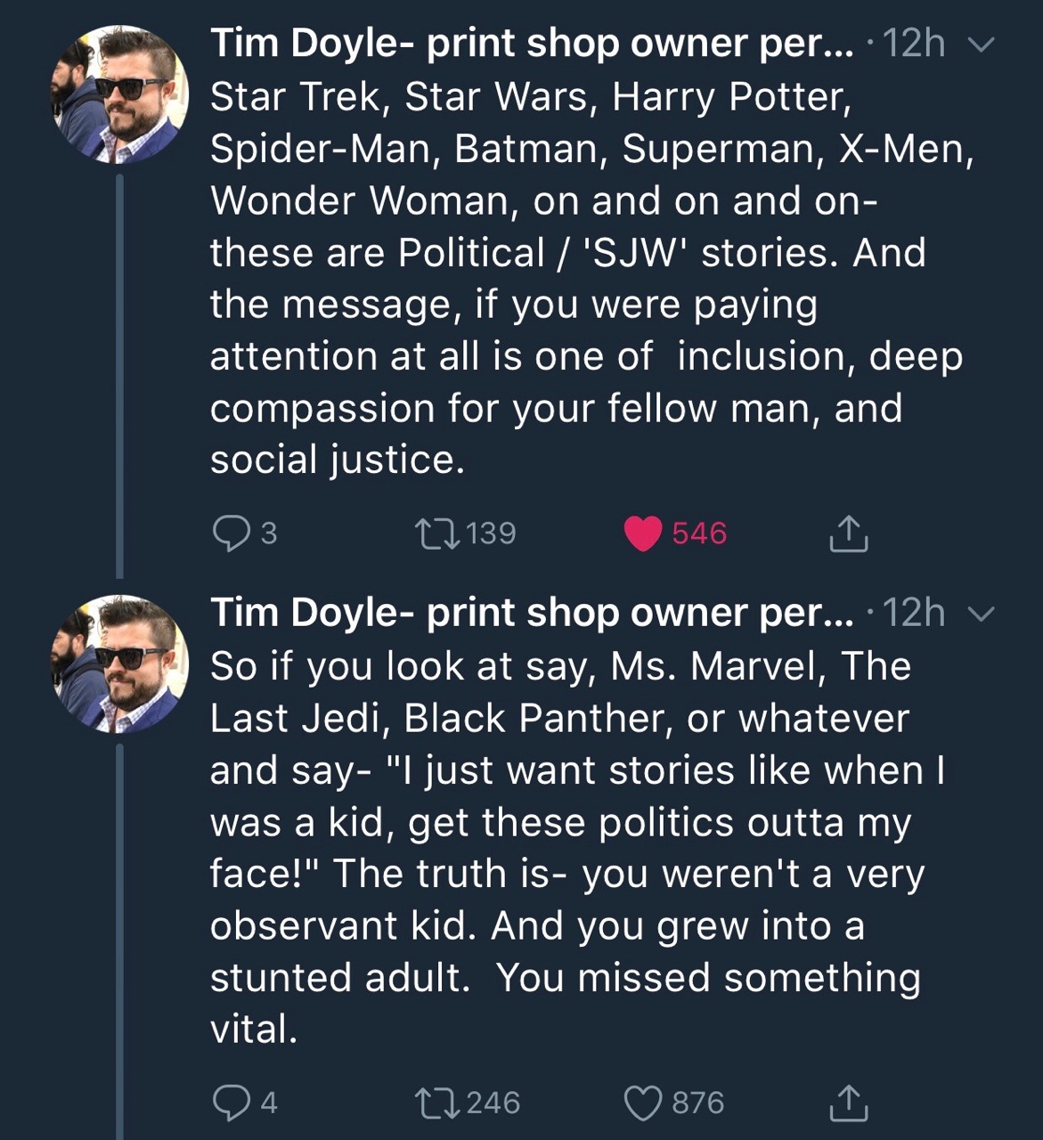Retweet the tweet with 246 retweets

437,1103
